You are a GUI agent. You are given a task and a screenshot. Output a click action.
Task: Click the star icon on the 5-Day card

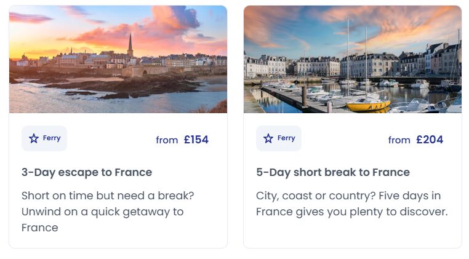pos(268,138)
